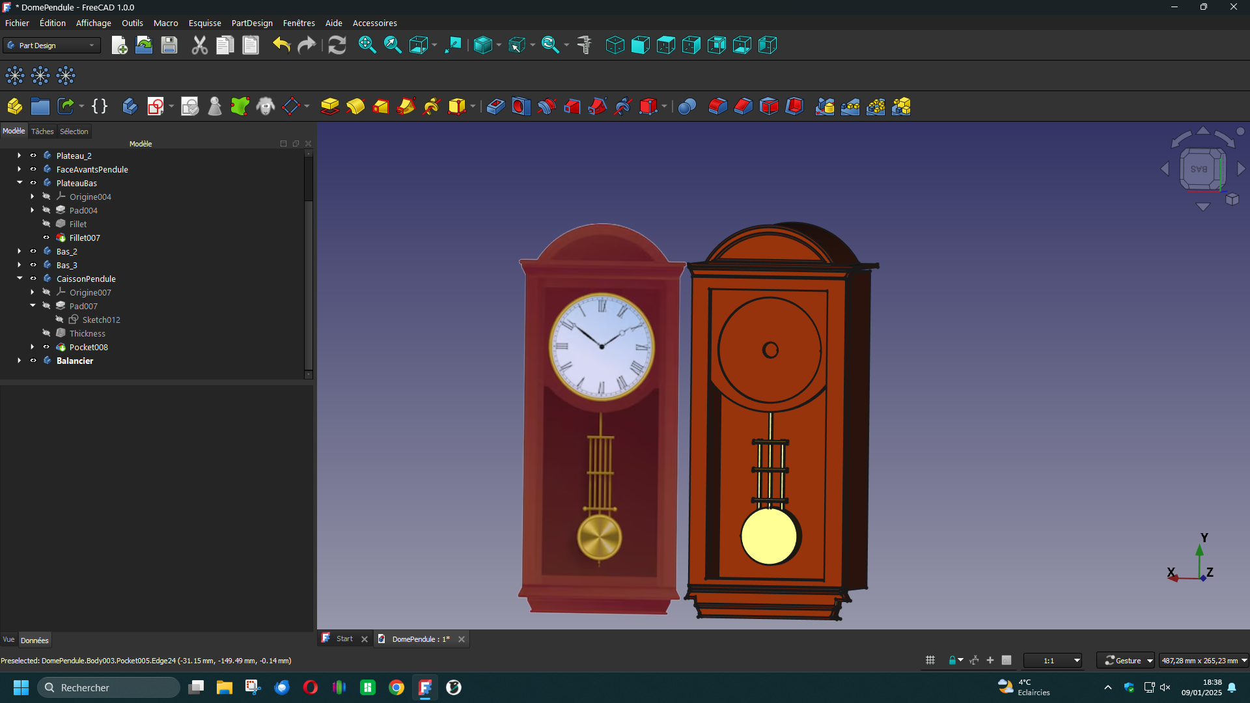Collapse the CaissonPendule tree node
The image size is (1250, 703).
[20, 279]
